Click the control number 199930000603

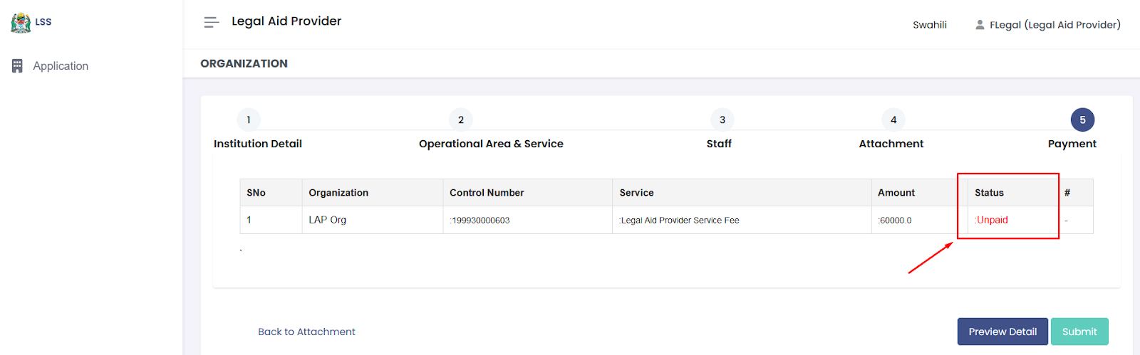point(480,221)
